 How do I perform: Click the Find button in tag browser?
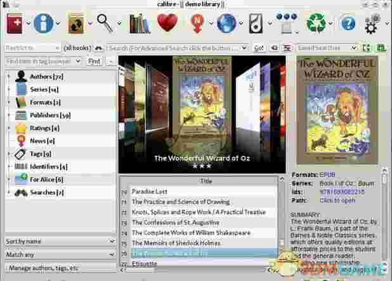pyautogui.click(x=94, y=61)
